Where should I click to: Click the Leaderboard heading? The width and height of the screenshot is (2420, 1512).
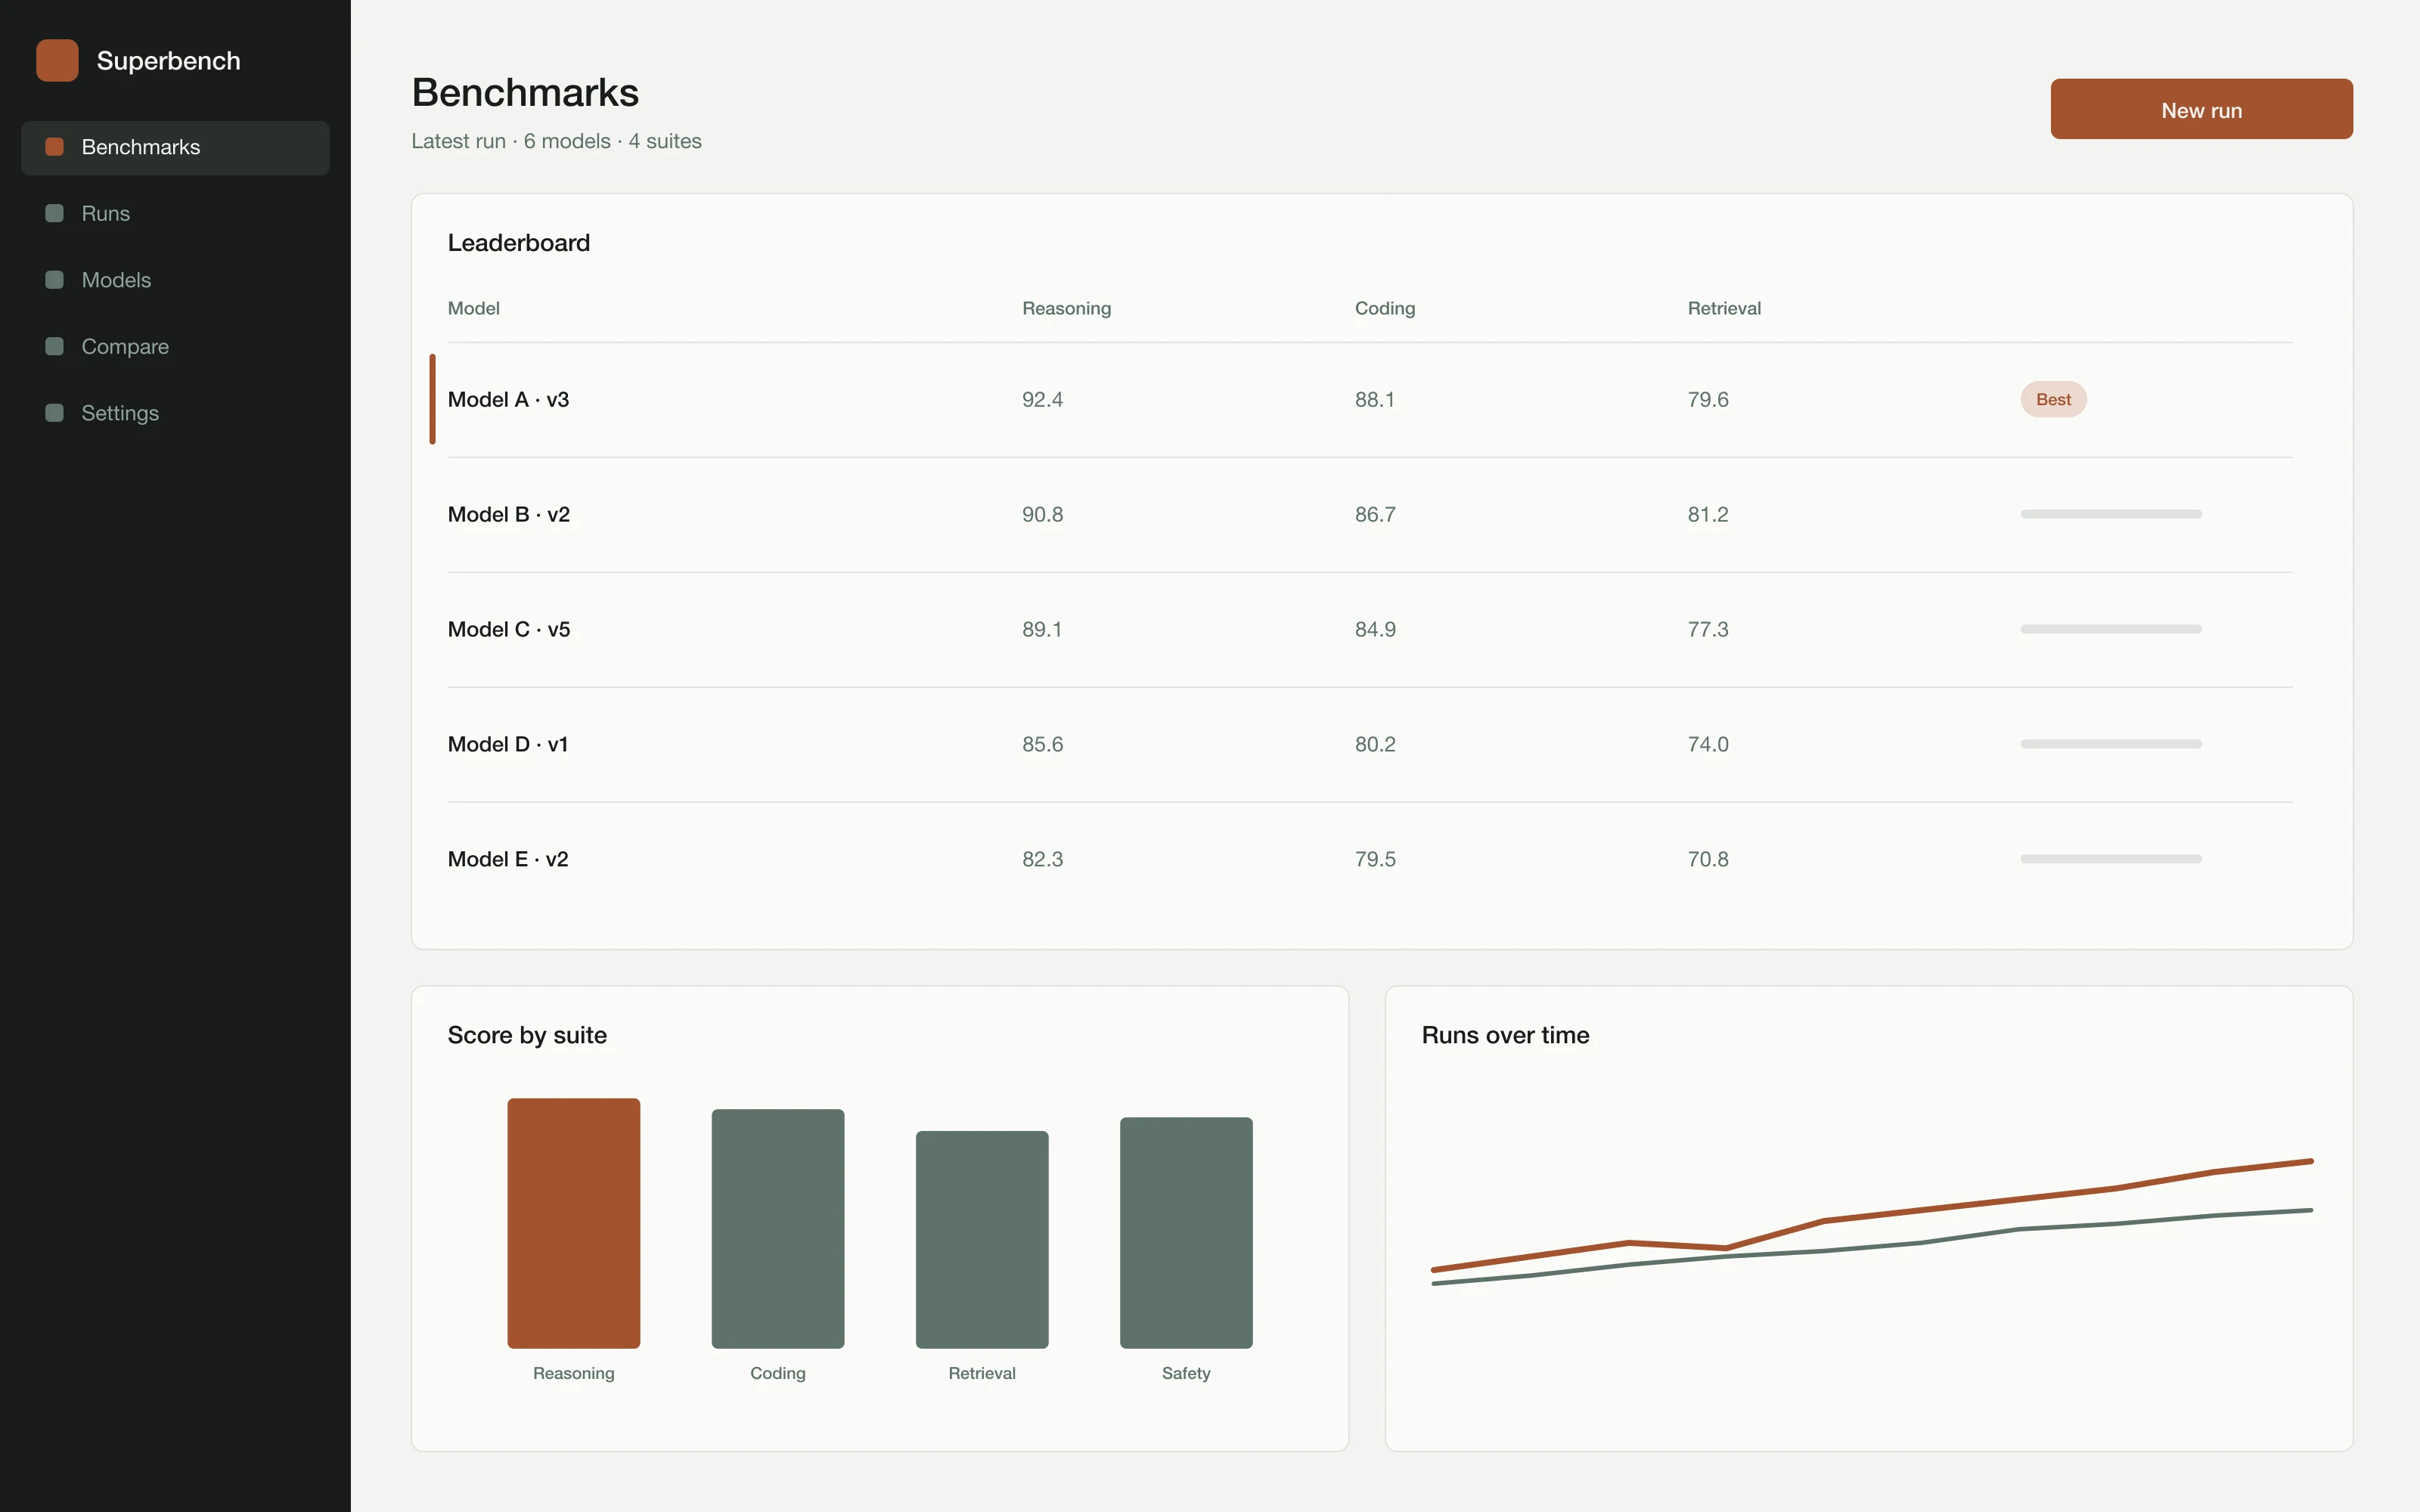518,243
